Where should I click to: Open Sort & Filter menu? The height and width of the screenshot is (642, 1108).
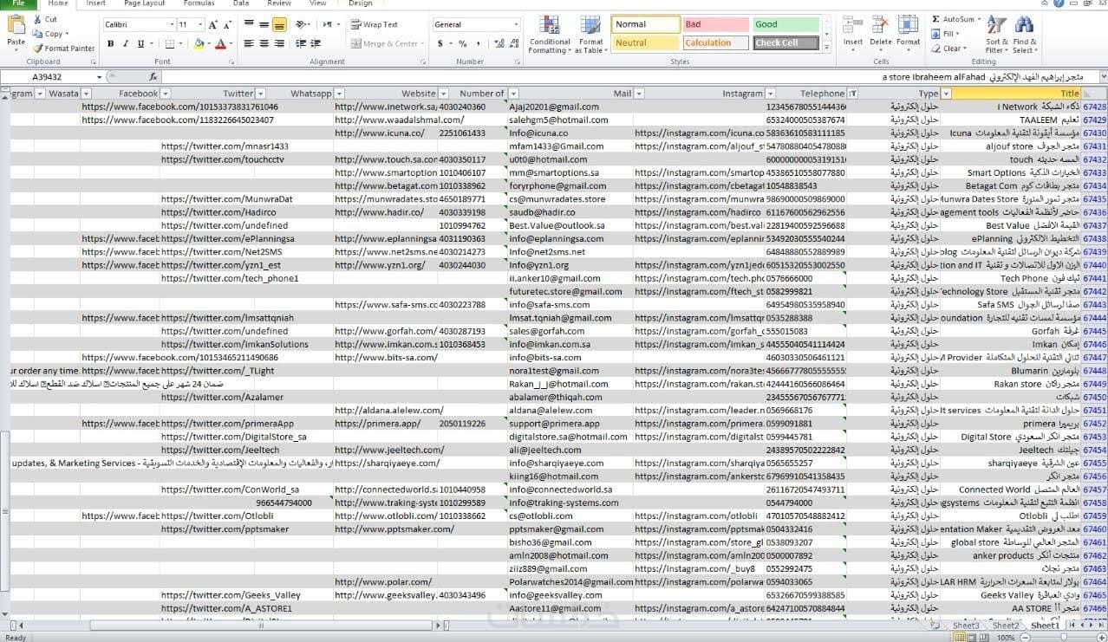click(x=997, y=35)
